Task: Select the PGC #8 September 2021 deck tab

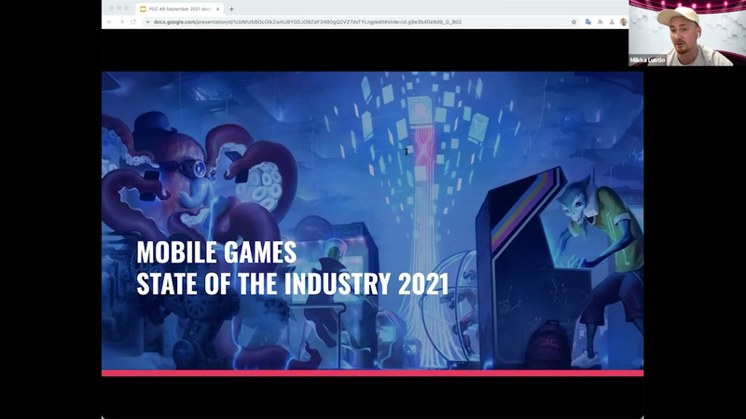Action: point(180,9)
